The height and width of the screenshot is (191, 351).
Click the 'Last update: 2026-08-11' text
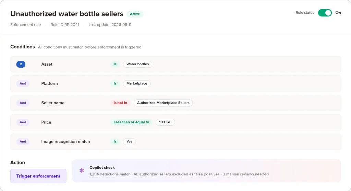tap(110, 25)
